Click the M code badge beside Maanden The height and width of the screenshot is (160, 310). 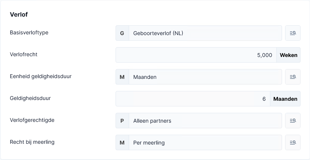point(122,77)
